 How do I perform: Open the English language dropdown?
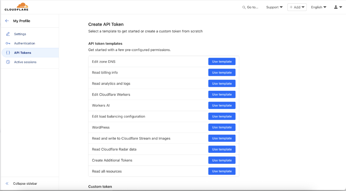pos(318,7)
